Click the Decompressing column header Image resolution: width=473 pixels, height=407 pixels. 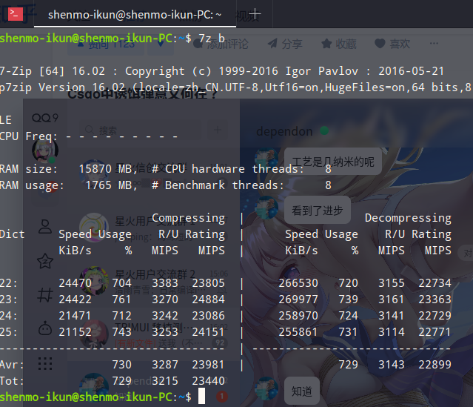(408, 218)
